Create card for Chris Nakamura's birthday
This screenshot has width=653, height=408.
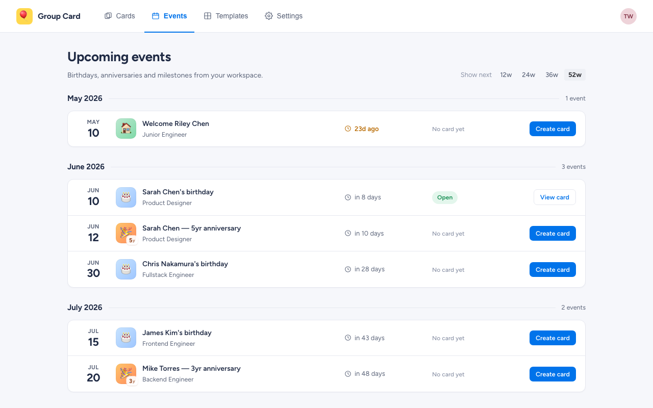tap(552, 270)
